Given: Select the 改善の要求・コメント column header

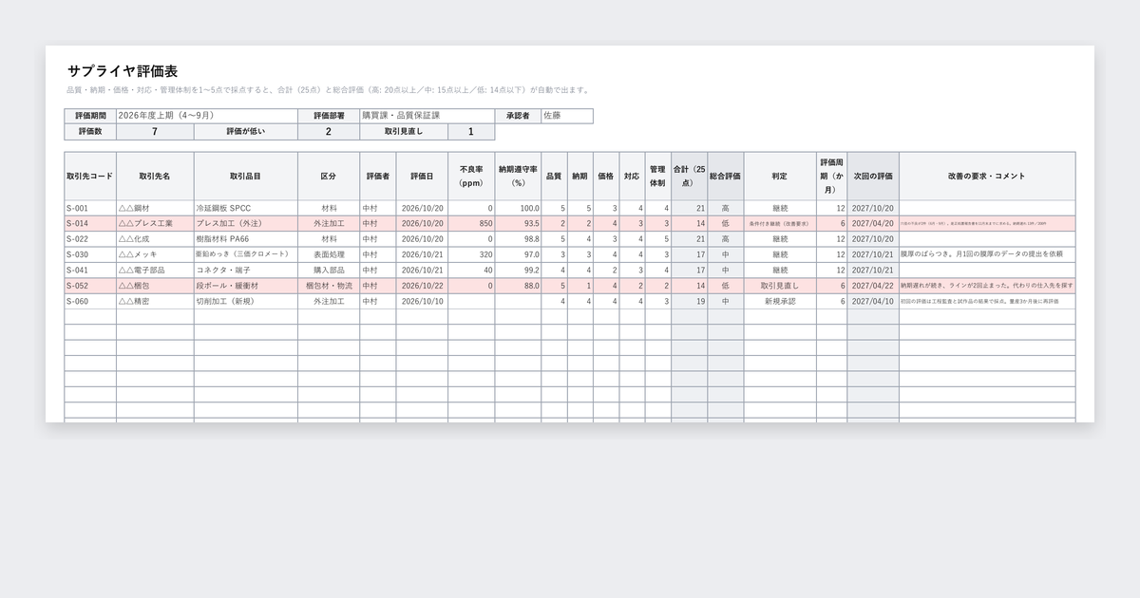Looking at the screenshot, I should click(x=987, y=177).
